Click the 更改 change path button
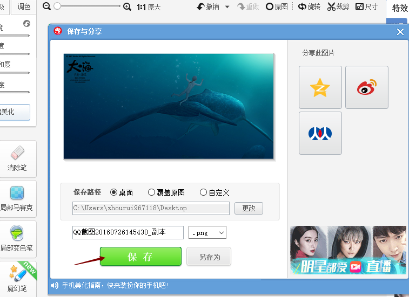 (249, 208)
